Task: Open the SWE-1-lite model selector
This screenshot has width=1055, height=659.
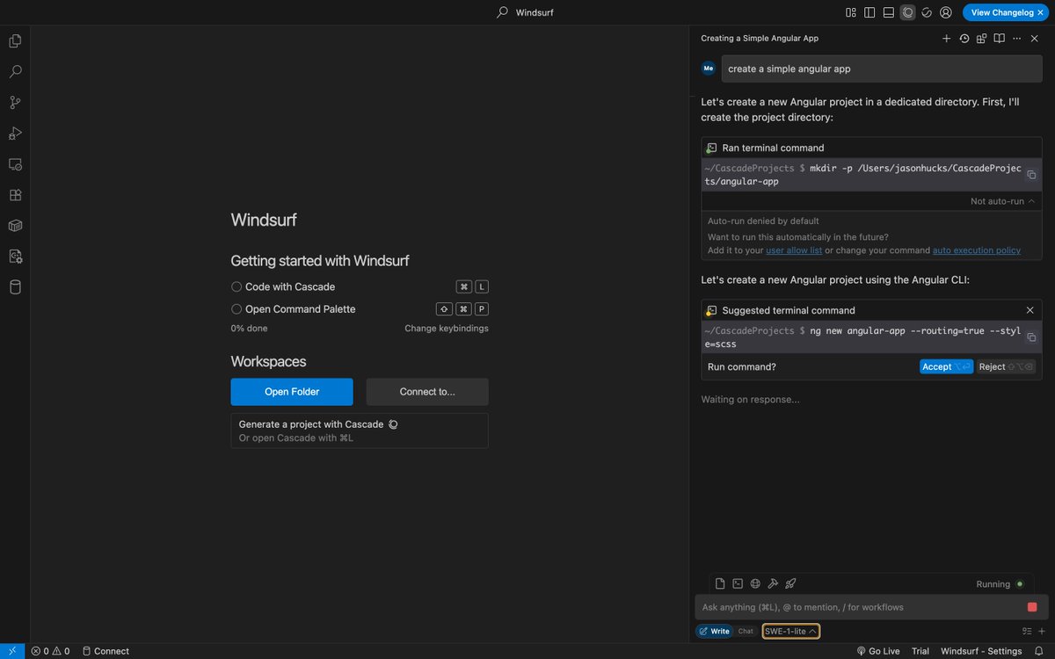Action: click(791, 631)
